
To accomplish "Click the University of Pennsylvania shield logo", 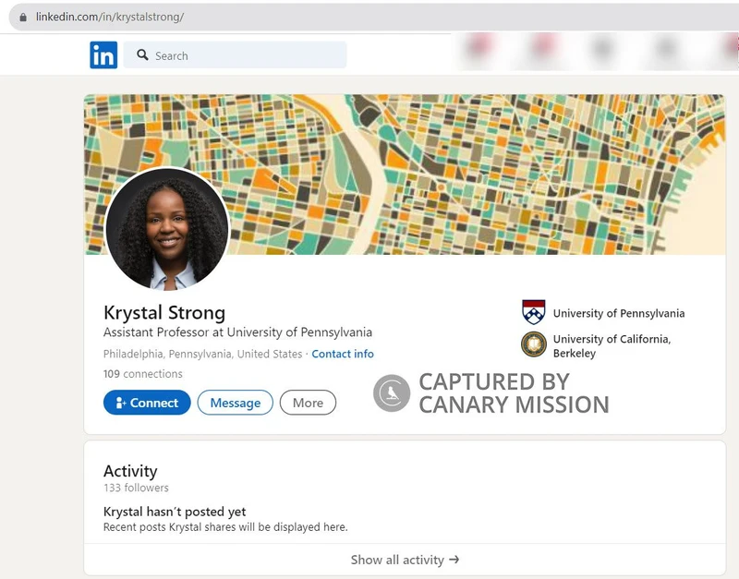I will (x=532, y=313).
